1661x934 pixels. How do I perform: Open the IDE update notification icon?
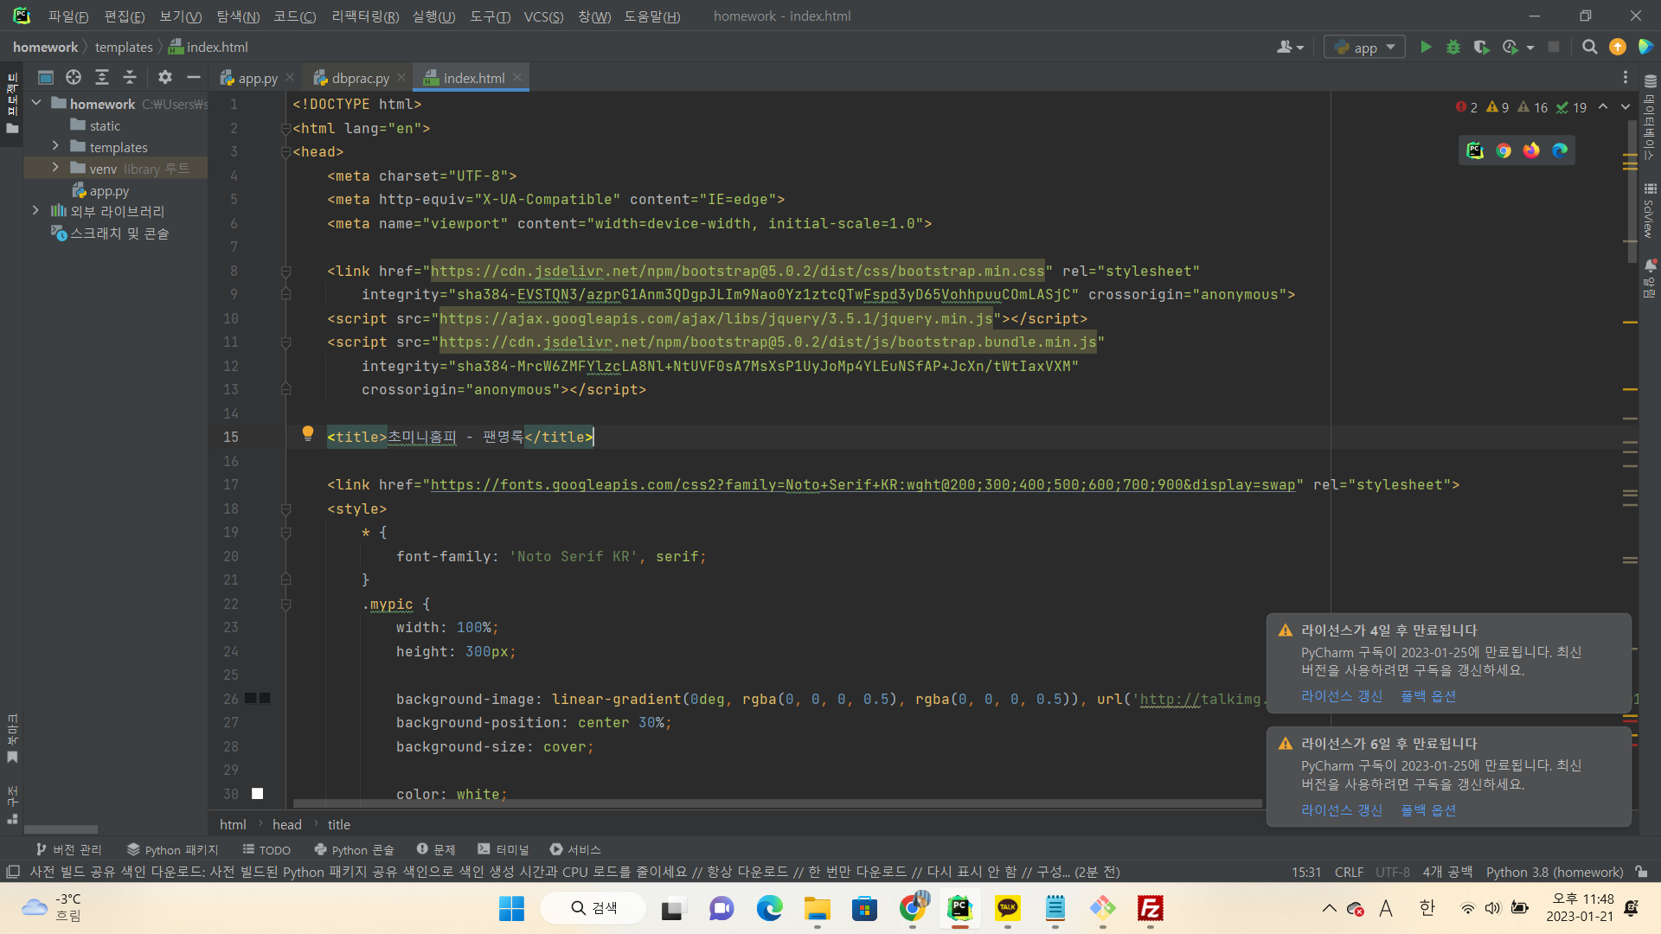[1617, 48]
